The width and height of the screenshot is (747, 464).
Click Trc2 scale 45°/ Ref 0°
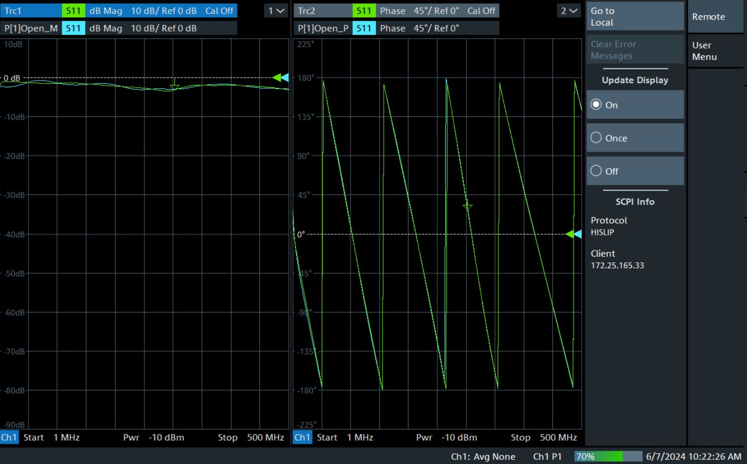(x=436, y=11)
